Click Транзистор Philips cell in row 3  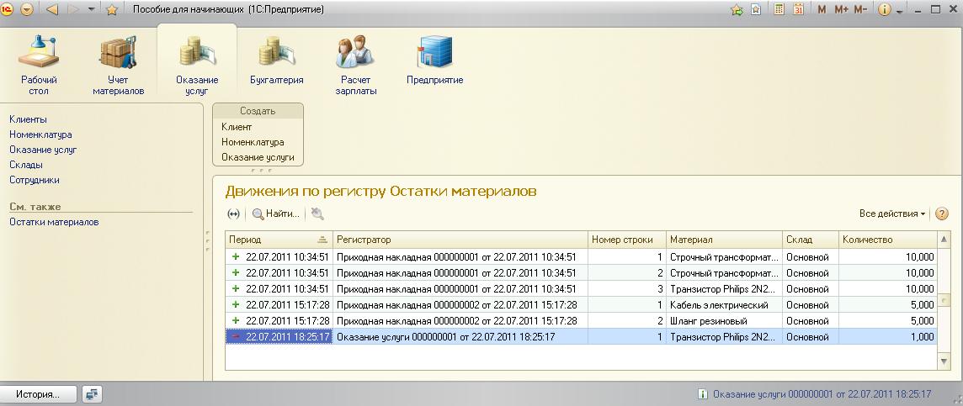[724, 289]
